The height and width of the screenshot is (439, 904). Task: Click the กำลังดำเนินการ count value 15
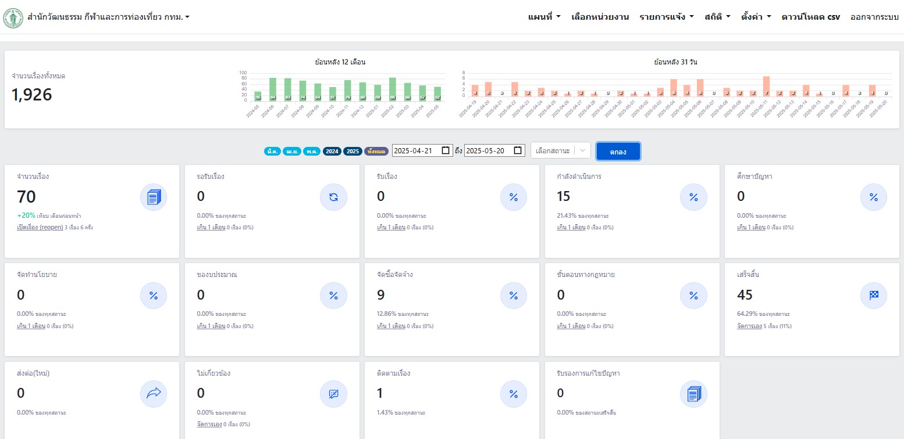coord(564,196)
